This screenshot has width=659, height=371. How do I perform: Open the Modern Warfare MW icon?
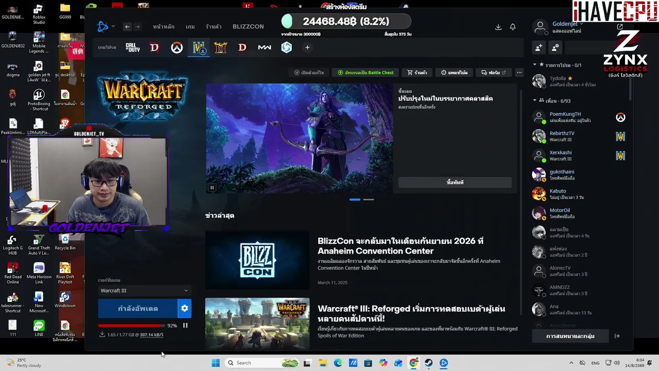[265, 47]
